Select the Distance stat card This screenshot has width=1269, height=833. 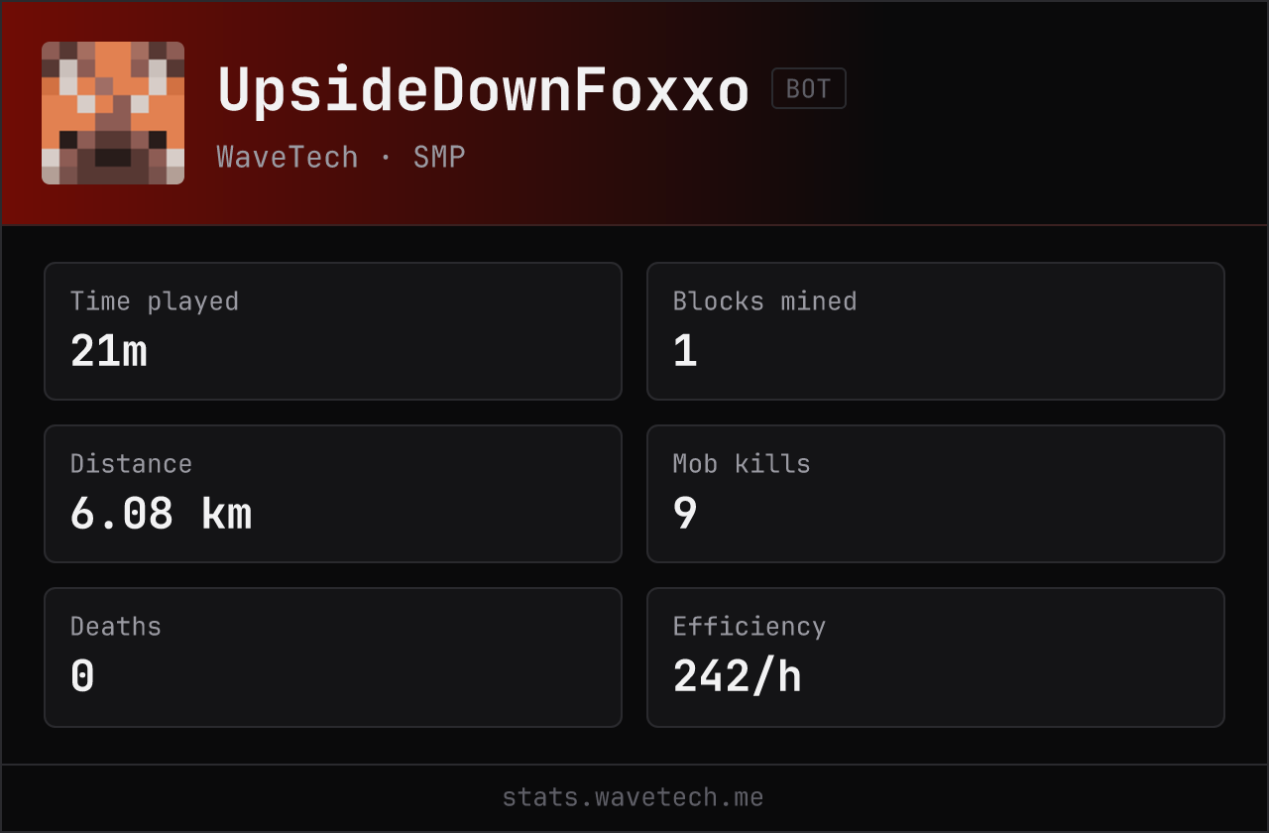coord(333,494)
